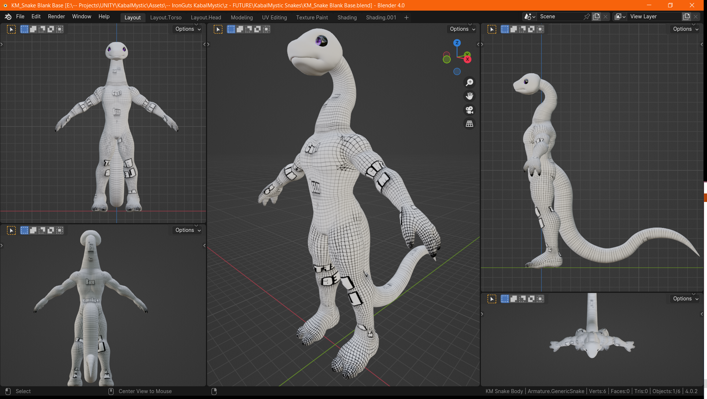707x399 pixels.
Task: Click the blue Z axis gizmo circle
Action: click(457, 43)
